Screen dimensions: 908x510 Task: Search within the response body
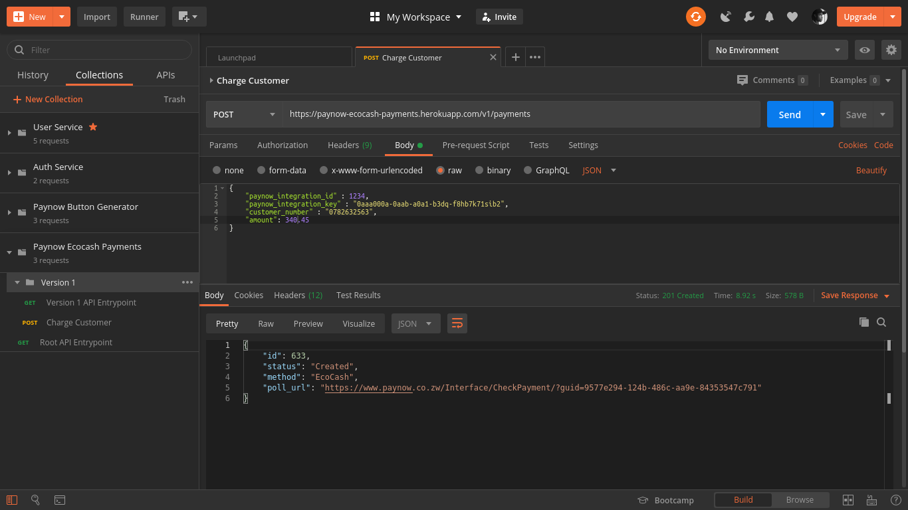(881, 322)
